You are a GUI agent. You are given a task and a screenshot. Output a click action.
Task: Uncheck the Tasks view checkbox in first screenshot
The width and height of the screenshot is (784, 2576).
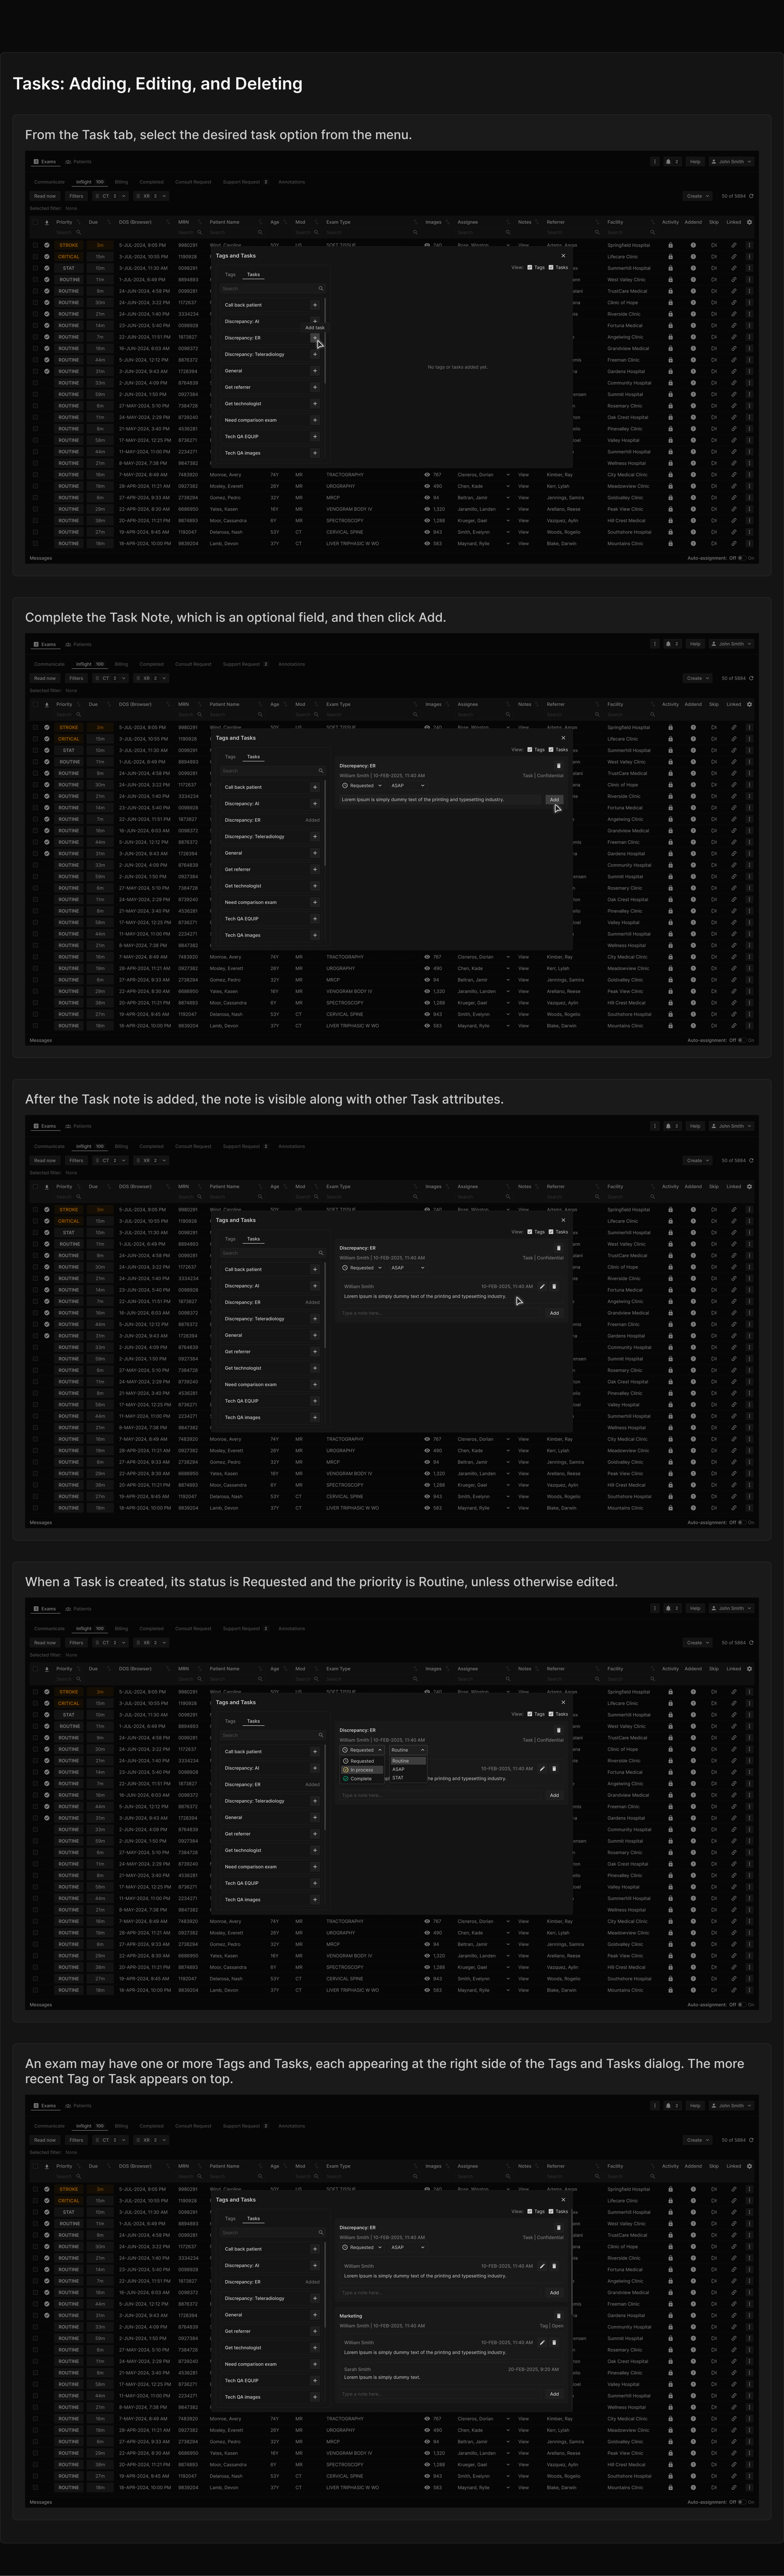click(x=551, y=267)
